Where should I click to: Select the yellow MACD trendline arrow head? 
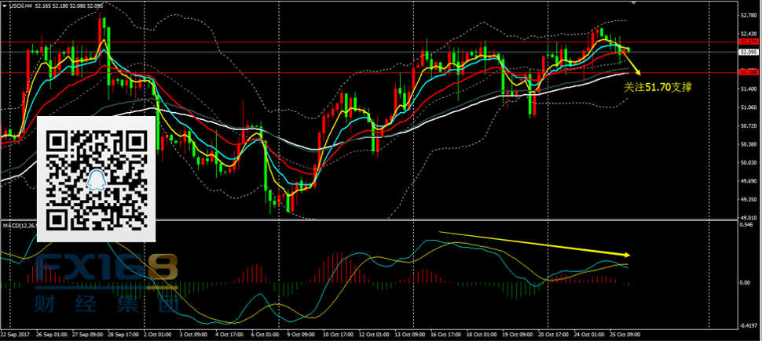click(627, 255)
